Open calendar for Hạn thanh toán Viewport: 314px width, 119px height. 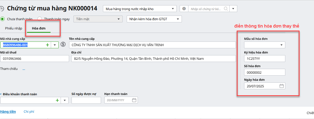(x=134, y=100)
